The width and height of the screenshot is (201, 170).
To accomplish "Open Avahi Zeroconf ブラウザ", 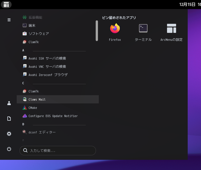I will pos(58,75).
